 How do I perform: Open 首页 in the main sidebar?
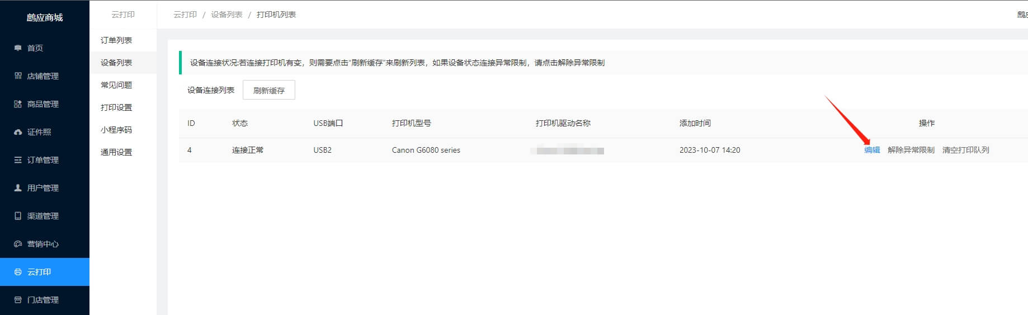click(45, 48)
